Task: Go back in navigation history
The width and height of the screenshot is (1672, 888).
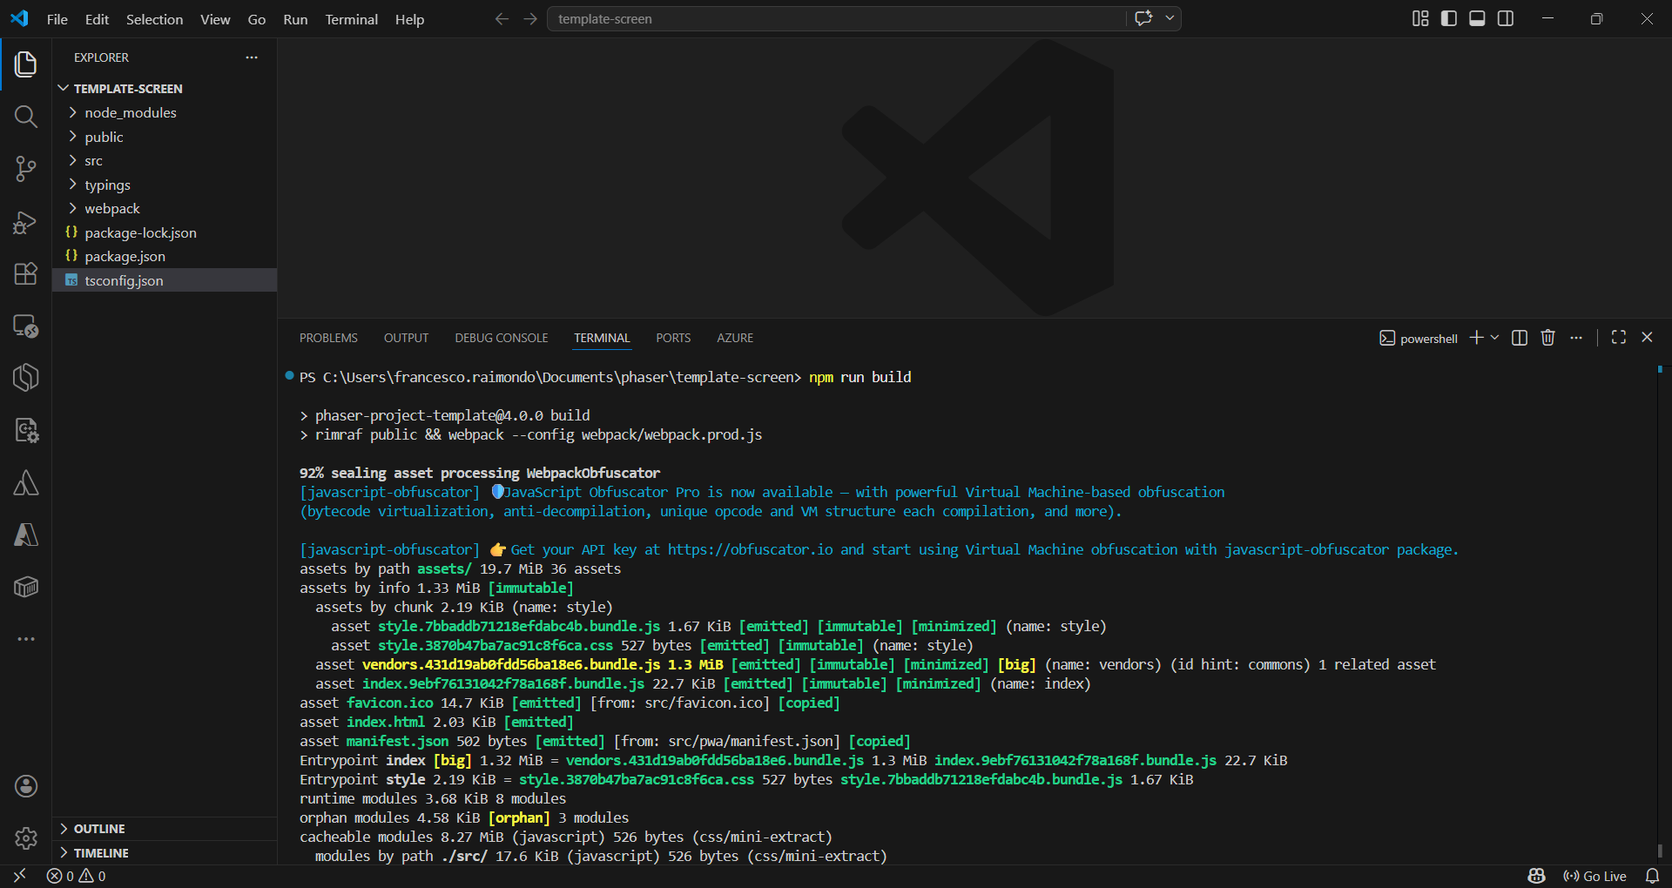Action: tap(502, 18)
